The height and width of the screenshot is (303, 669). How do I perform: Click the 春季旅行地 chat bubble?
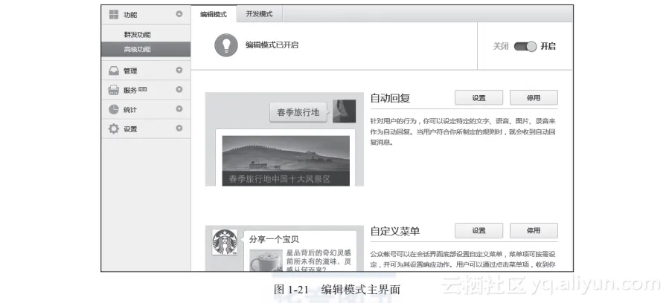[x=299, y=112]
